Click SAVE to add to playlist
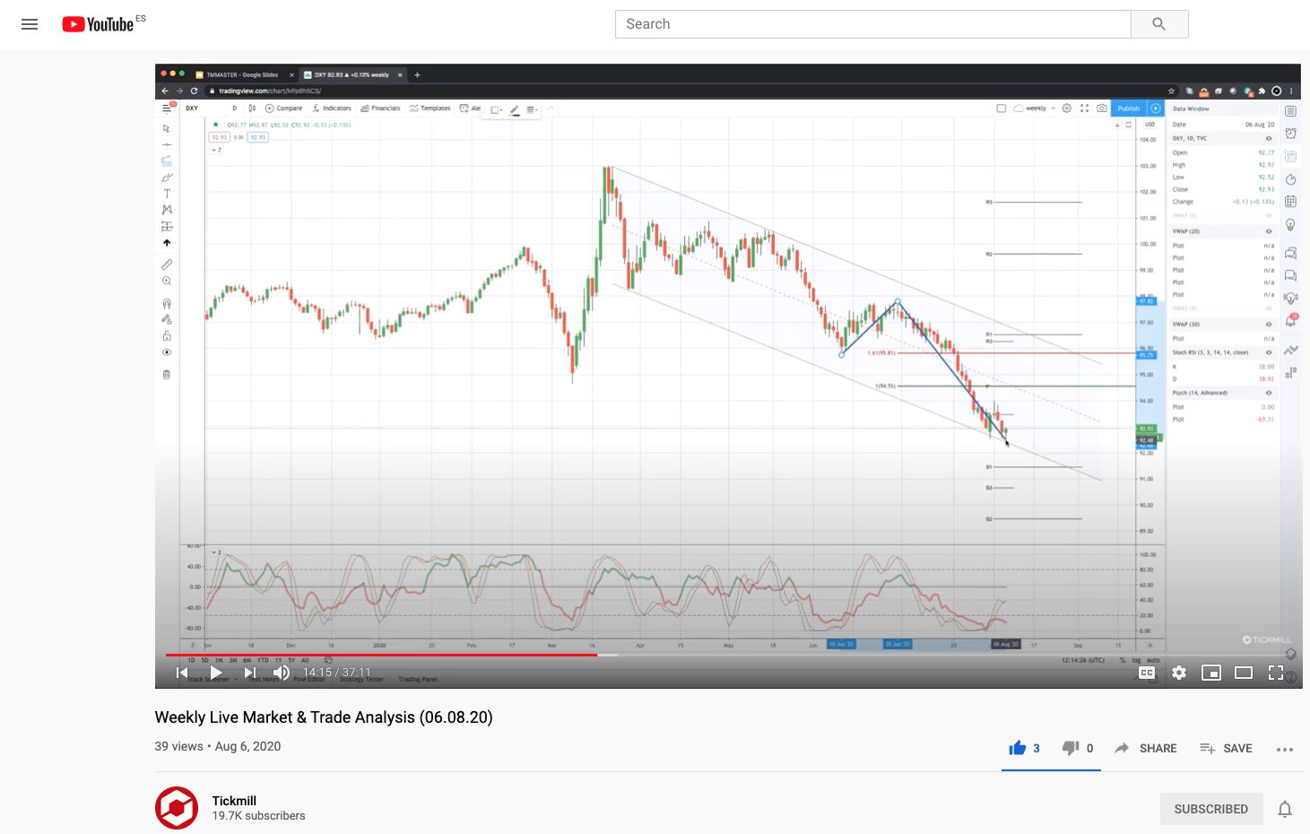The height and width of the screenshot is (834, 1310). [1226, 748]
